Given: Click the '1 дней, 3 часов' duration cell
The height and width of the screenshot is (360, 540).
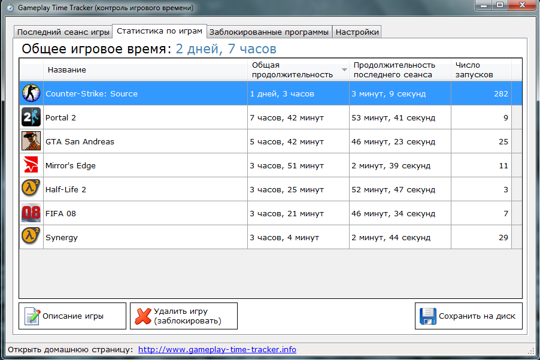Looking at the screenshot, I should tap(298, 93).
